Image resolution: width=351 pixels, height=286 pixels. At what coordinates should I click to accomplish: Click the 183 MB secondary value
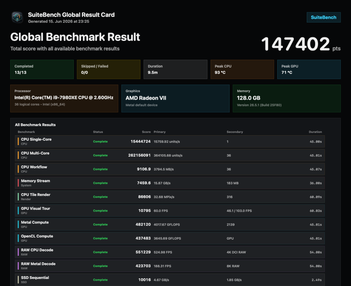[x=232, y=183]
